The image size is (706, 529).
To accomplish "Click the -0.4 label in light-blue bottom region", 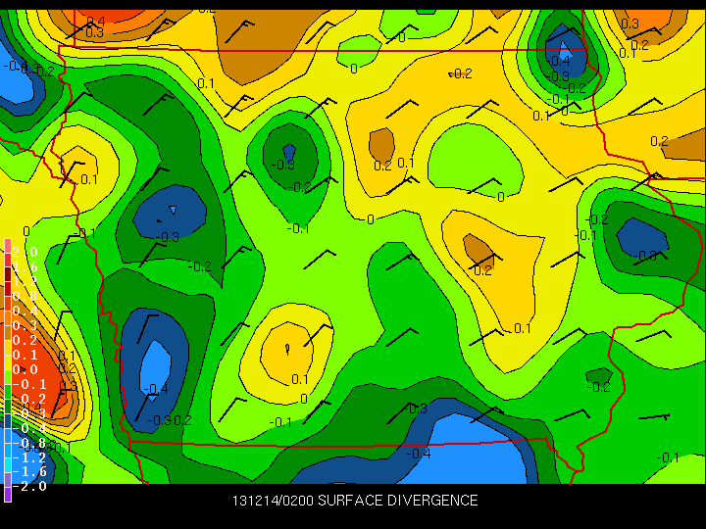I will [x=420, y=454].
